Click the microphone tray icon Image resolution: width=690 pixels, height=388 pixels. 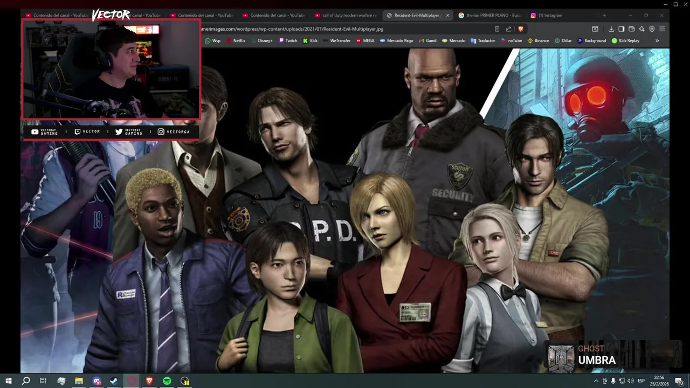tap(613, 381)
